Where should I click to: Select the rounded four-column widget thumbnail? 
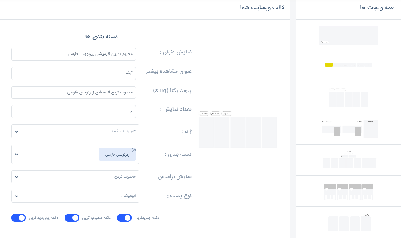pos(349,222)
